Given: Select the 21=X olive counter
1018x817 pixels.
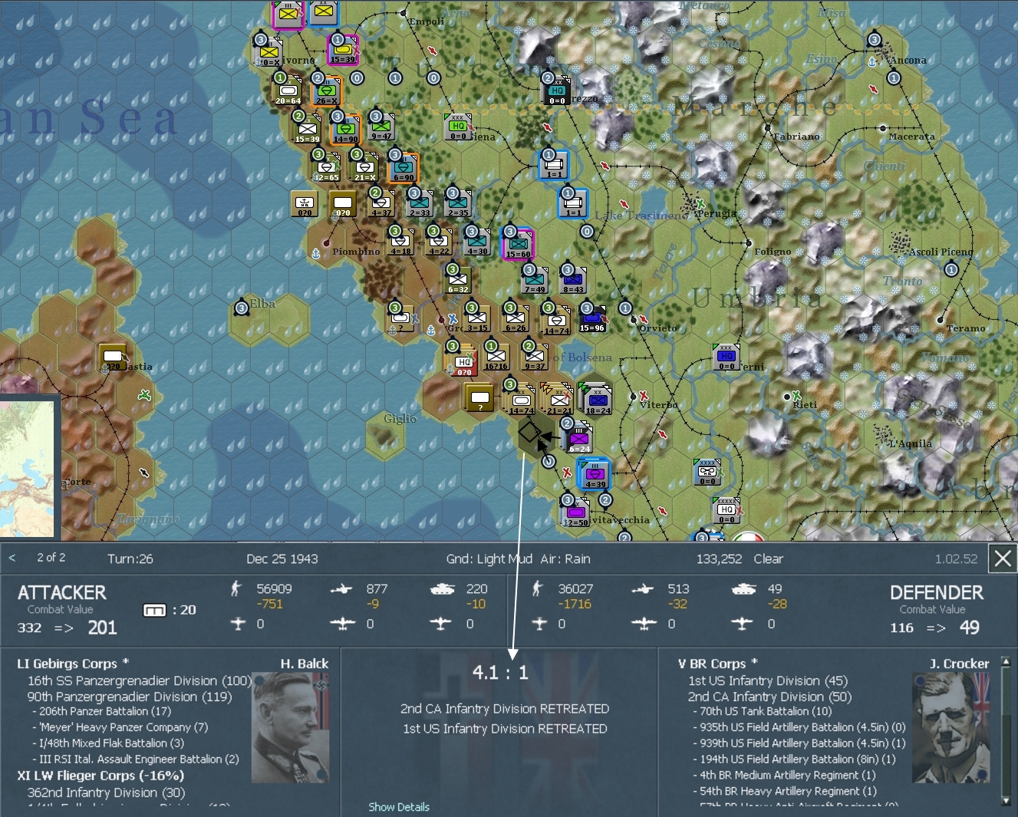Looking at the screenshot, I should 365,168.
